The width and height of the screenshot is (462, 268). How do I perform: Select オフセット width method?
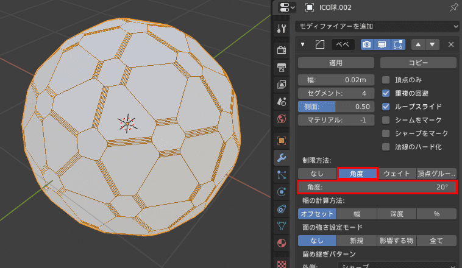pos(318,214)
